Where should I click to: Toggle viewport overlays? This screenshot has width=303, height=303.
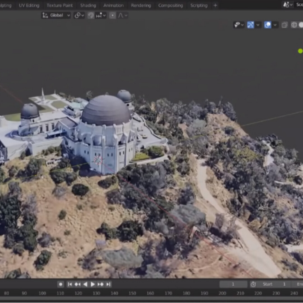point(268,25)
